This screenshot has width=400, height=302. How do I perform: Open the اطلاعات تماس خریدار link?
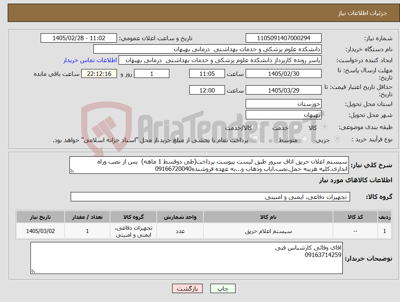tap(90, 60)
